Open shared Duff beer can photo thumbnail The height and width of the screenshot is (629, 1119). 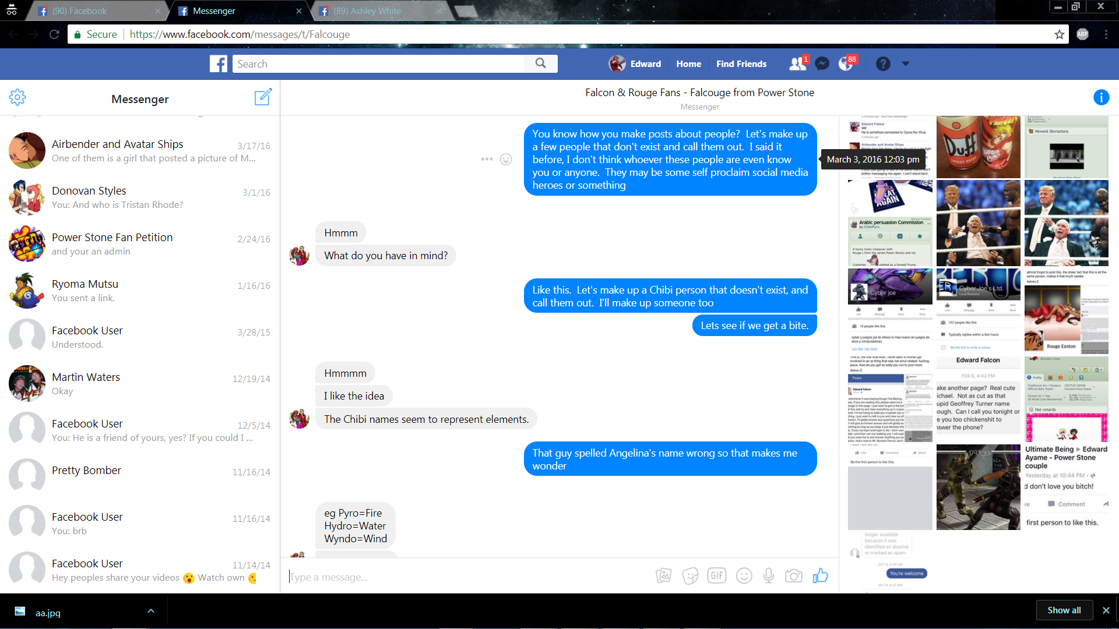[x=978, y=147]
